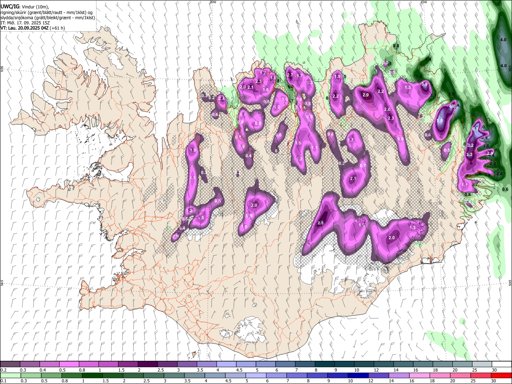Image resolution: width=512 pixels, height=384 pixels.
Task: Select the 1.5 purple swatch in upper legend
Action: [x=128, y=364]
